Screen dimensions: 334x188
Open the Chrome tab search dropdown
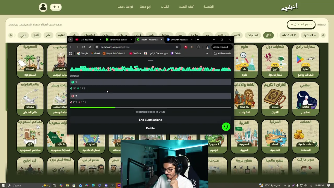pyautogui.click(x=70, y=40)
